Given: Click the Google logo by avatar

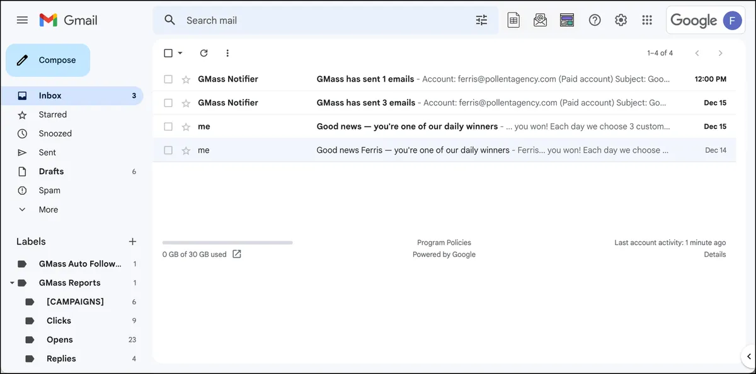Looking at the screenshot, I should pos(694,20).
